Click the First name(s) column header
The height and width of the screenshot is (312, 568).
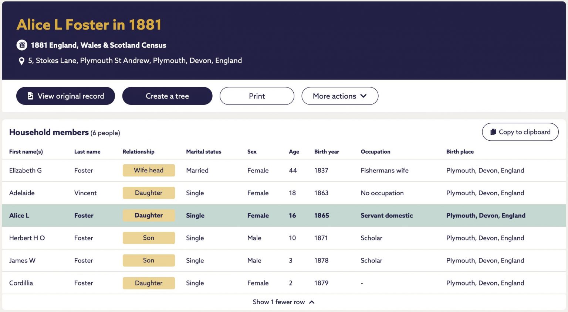click(x=26, y=152)
